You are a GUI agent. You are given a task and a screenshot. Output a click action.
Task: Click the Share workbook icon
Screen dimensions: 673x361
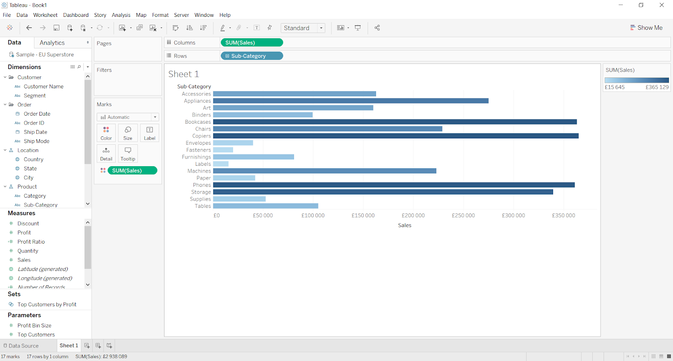tap(377, 28)
